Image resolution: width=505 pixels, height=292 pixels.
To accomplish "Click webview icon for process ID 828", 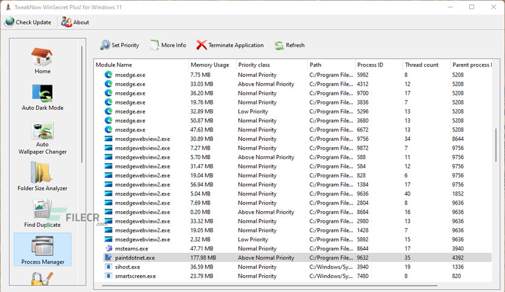I will coord(109,176).
